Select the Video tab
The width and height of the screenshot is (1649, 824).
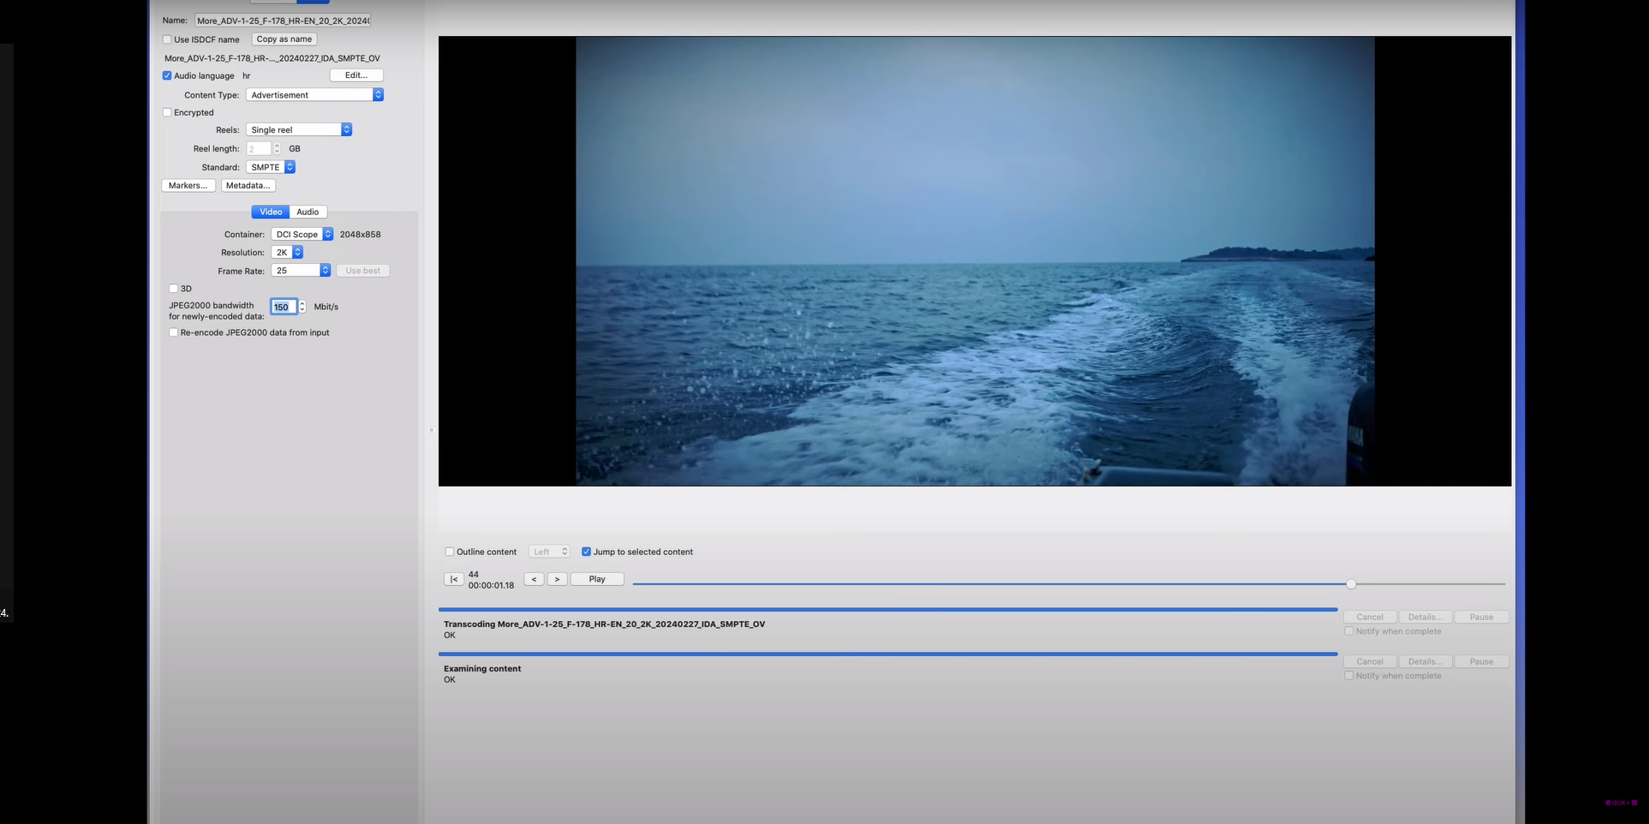click(x=271, y=212)
